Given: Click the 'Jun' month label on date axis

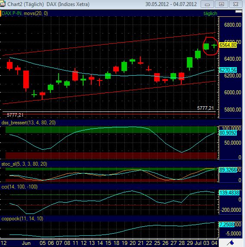Looking at the screenshot, I should 26,243.
